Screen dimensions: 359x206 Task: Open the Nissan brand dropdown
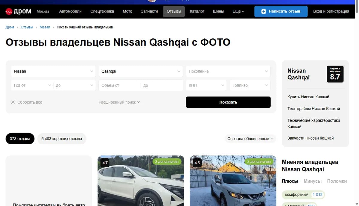click(x=54, y=71)
